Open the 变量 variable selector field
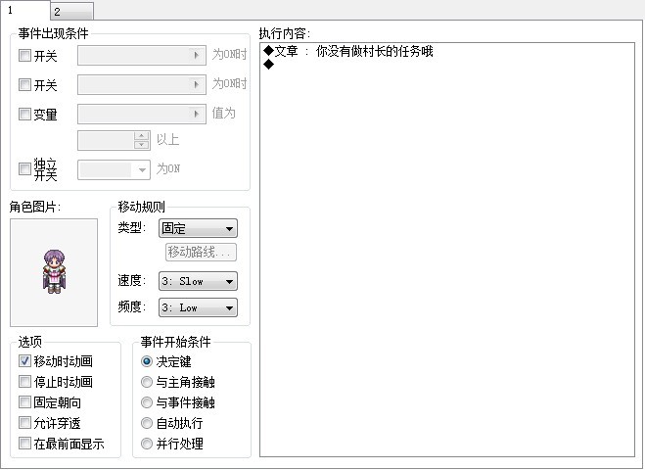Viewport: 645px width, 470px height. coord(142,114)
